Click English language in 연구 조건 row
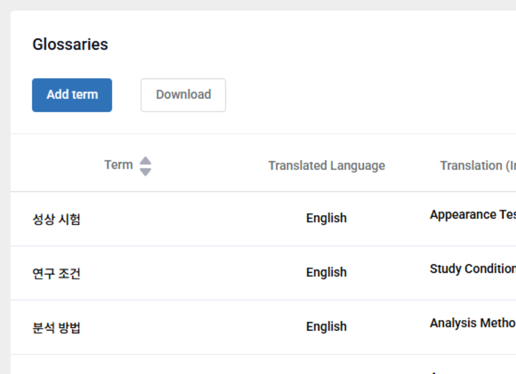 coord(326,272)
